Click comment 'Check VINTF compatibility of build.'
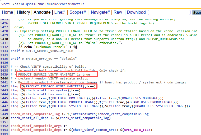201x135 pixels. tap(53, 67)
